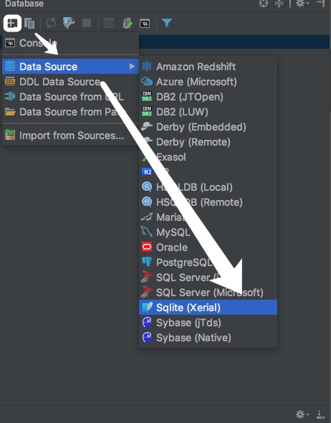Select DDL Data Source

coord(71,82)
